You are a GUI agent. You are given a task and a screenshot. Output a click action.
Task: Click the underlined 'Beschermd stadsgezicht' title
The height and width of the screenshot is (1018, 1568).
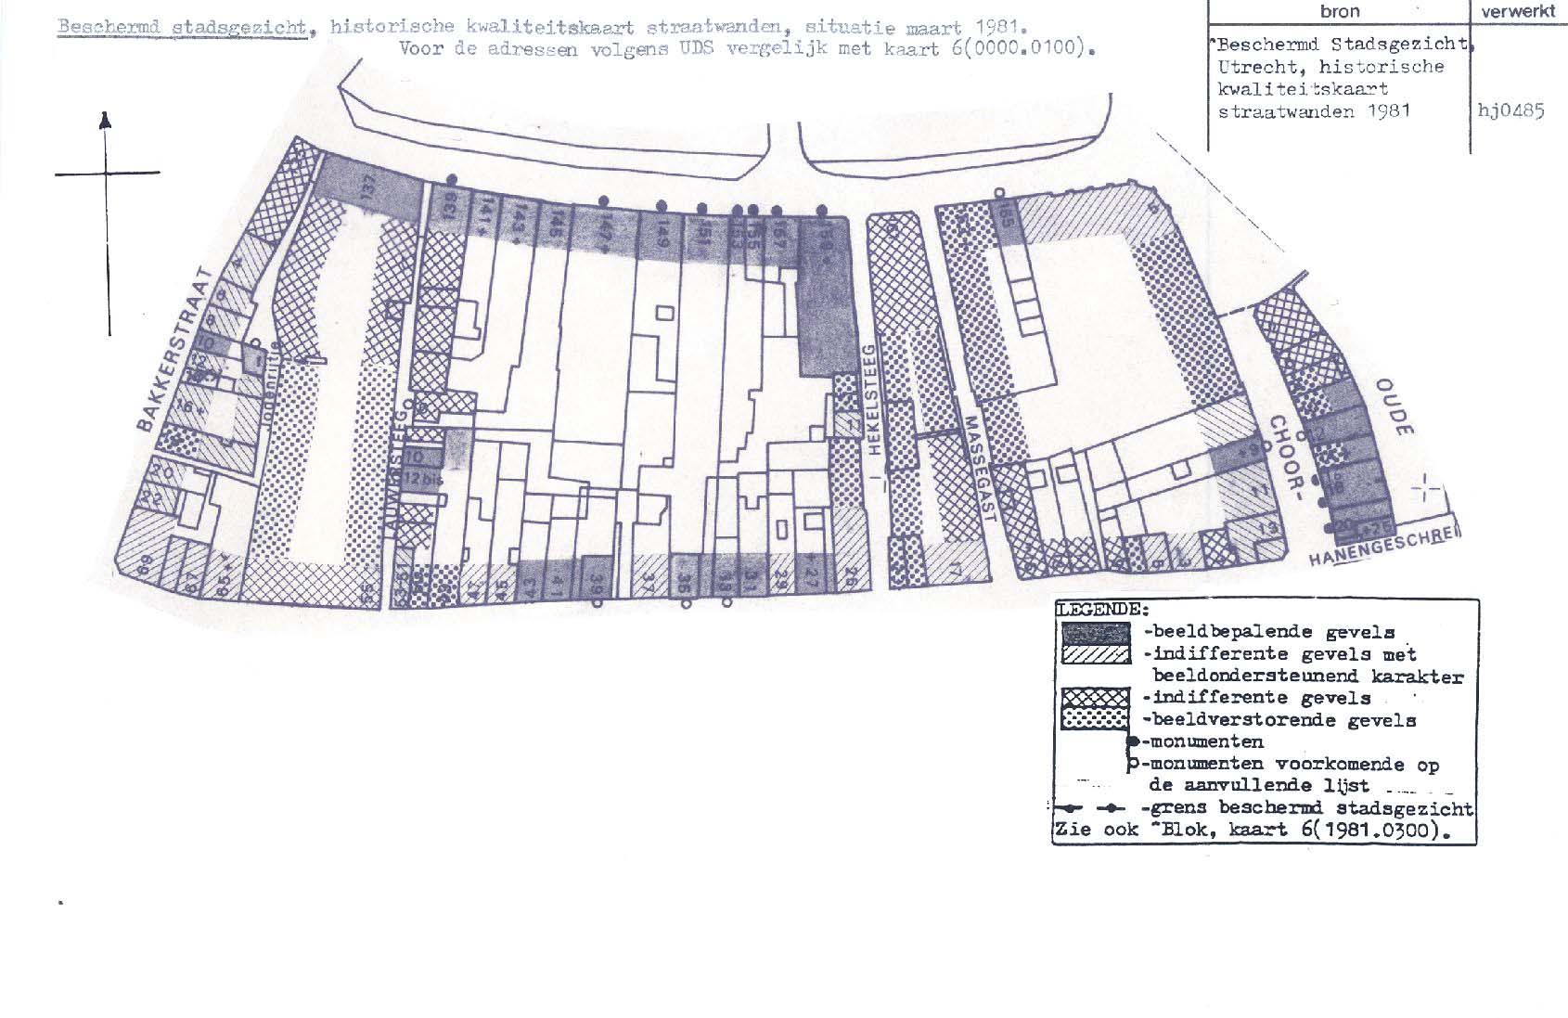point(182,27)
